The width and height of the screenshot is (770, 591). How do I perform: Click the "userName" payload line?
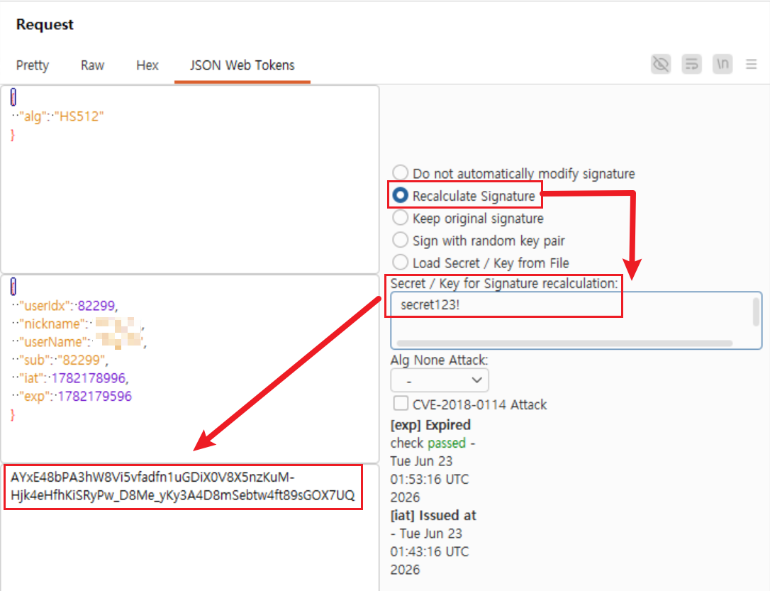tap(79, 342)
